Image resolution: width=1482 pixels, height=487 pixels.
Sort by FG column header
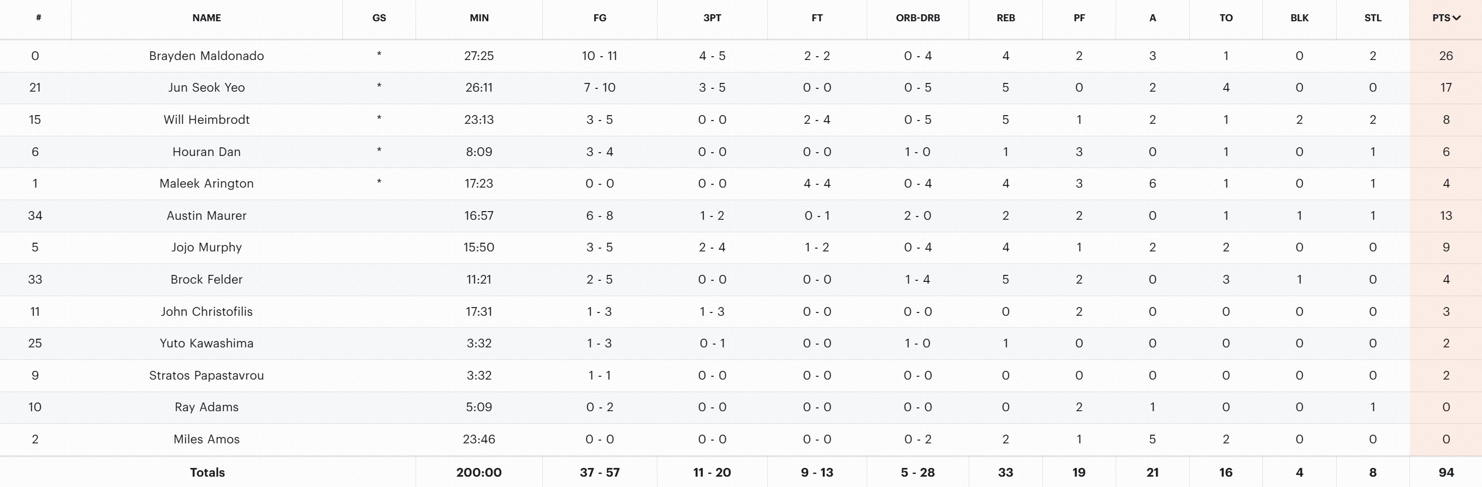pos(600,18)
